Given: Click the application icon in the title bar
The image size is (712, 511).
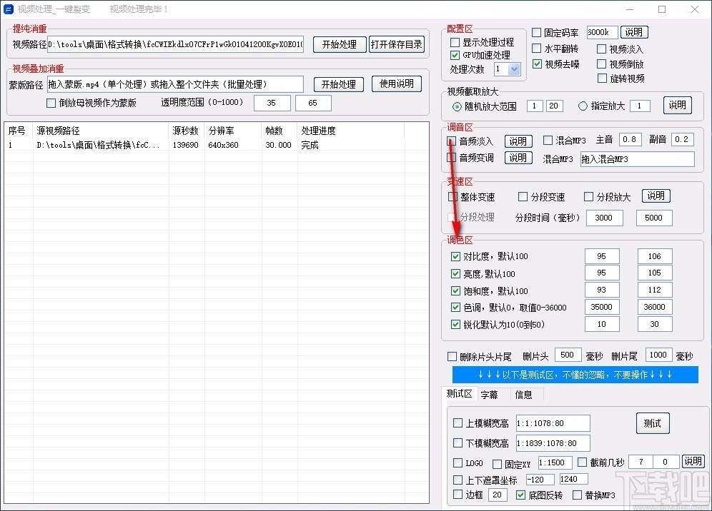Looking at the screenshot, I should click(x=9, y=9).
